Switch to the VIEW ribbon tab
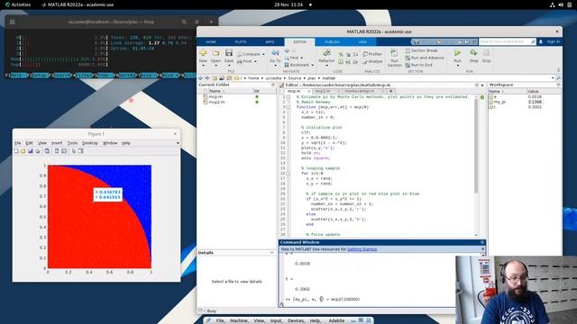This screenshot has width=577, height=324. [362, 42]
